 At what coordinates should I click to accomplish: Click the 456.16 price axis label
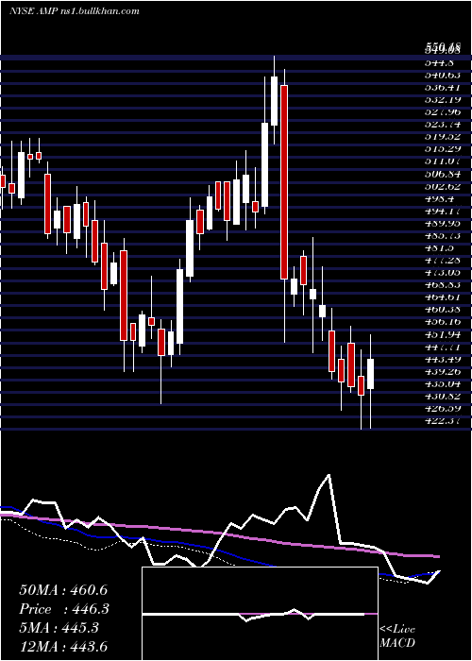(x=443, y=322)
